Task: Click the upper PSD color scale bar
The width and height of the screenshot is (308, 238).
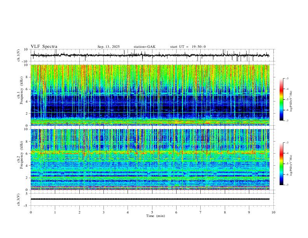Action: coord(281,100)
